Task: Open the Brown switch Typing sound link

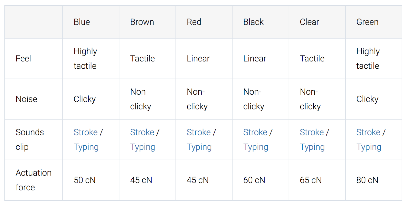Action: [143, 147]
